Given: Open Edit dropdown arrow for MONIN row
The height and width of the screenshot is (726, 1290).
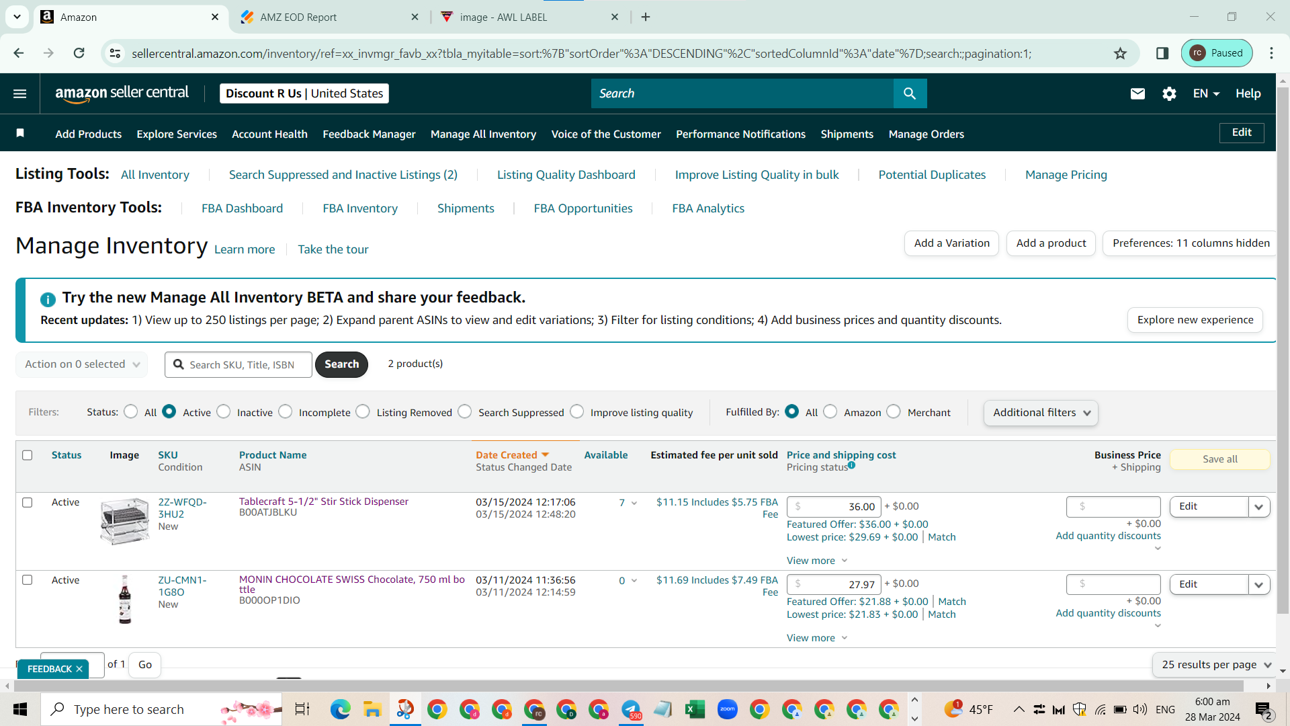Looking at the screenshot, I should click(1259, 585).
